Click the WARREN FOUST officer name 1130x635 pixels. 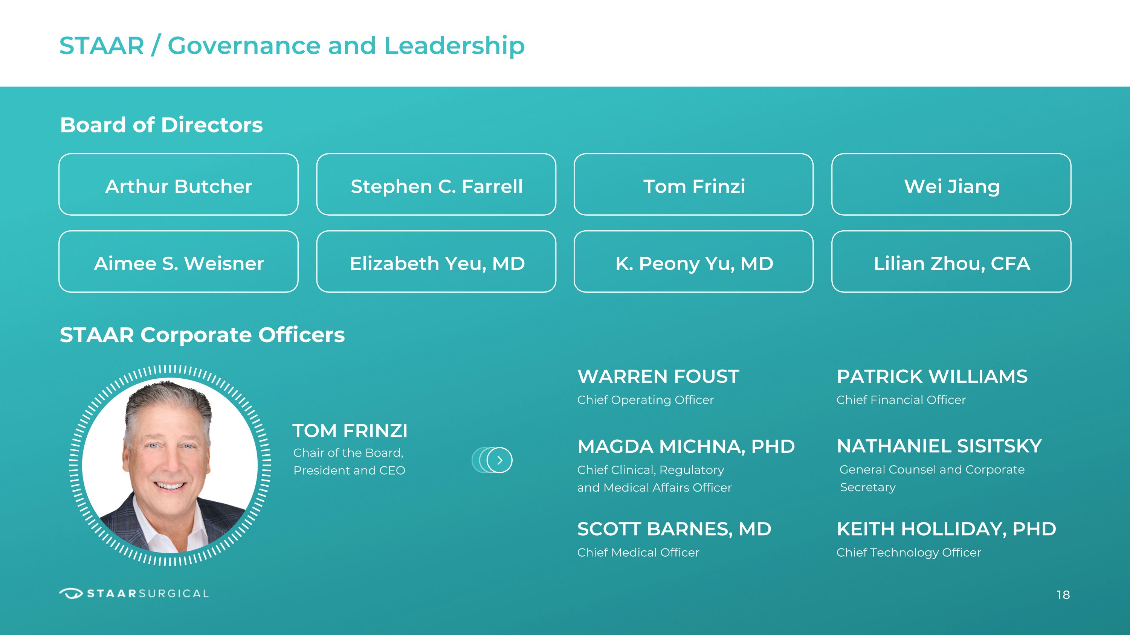point(658,376)
